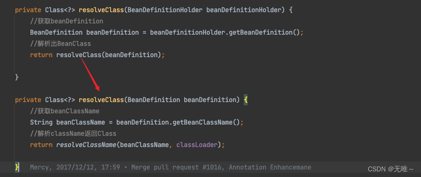The width and height of the screenshot is (421, 177).
Task: Click the red arrow annotation head
Action: 98,88
